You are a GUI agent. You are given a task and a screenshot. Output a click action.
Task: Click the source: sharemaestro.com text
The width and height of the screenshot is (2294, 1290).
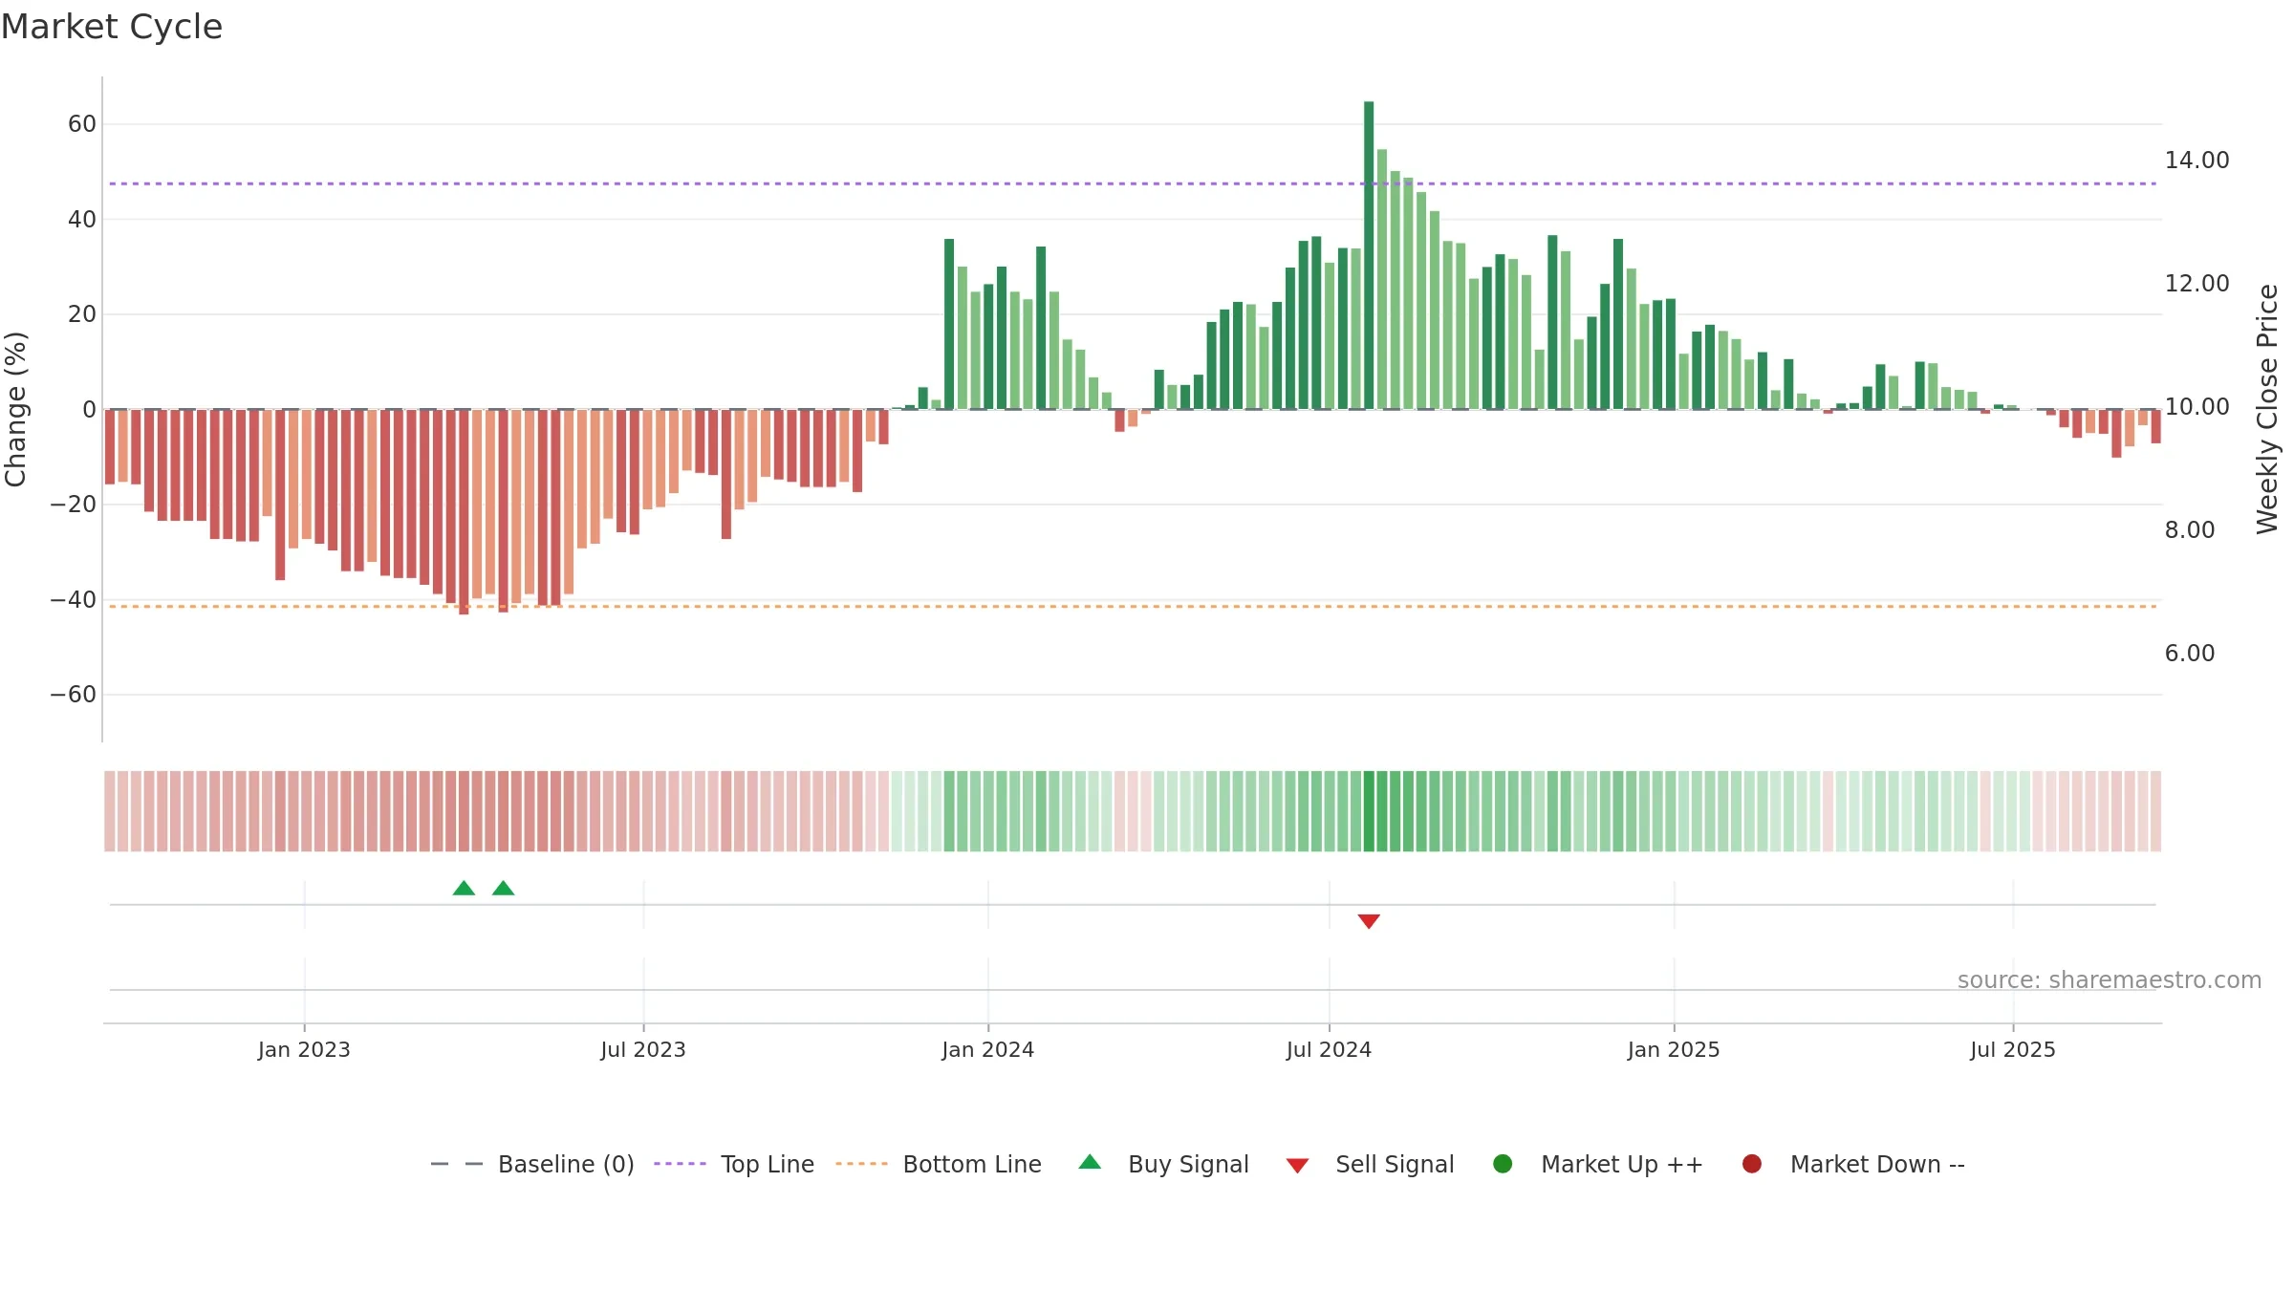click(x=2110, y=980)
